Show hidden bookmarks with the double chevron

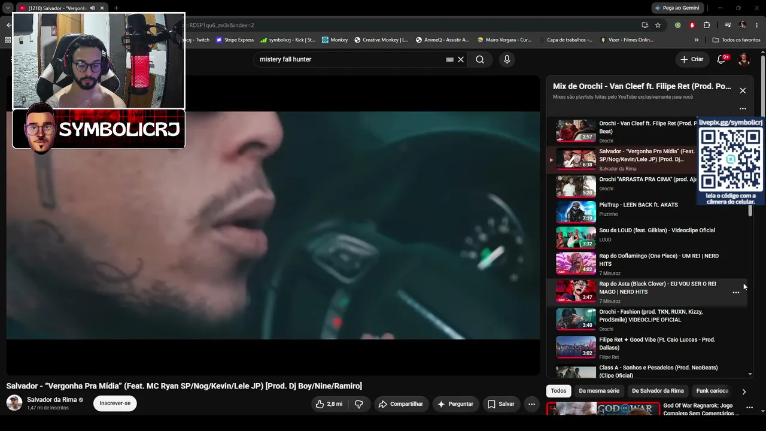696,40
